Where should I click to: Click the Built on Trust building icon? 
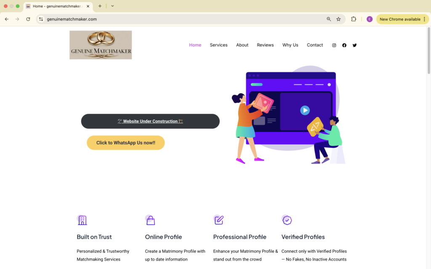coord(82,220)
